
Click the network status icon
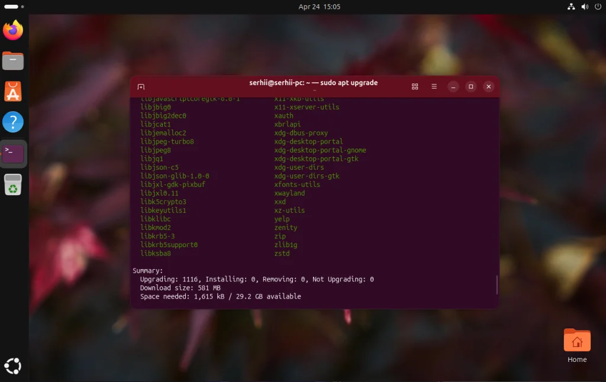coord(571,7)
